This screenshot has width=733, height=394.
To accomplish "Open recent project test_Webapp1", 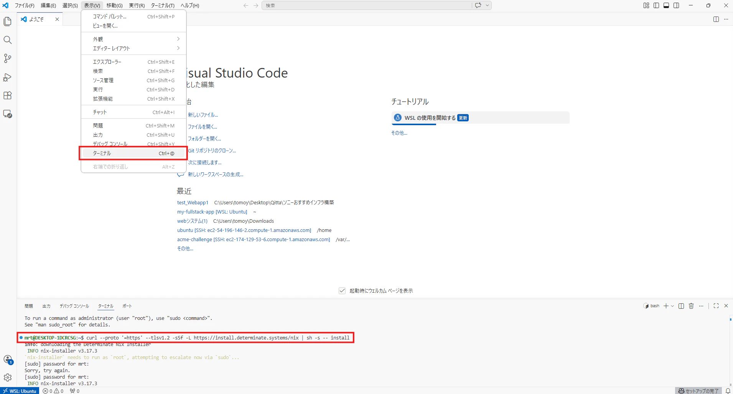I will (x=193, y=202).
